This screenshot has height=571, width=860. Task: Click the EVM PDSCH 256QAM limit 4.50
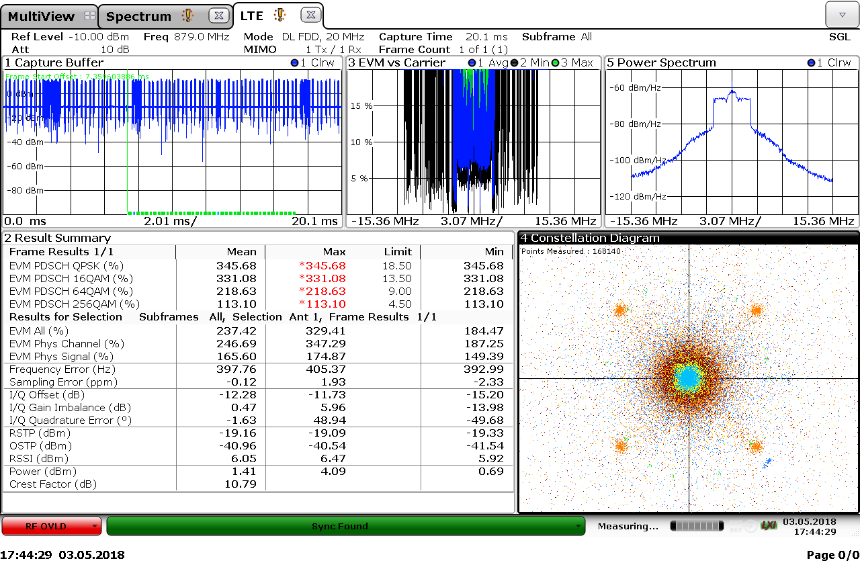click(400, 304)
